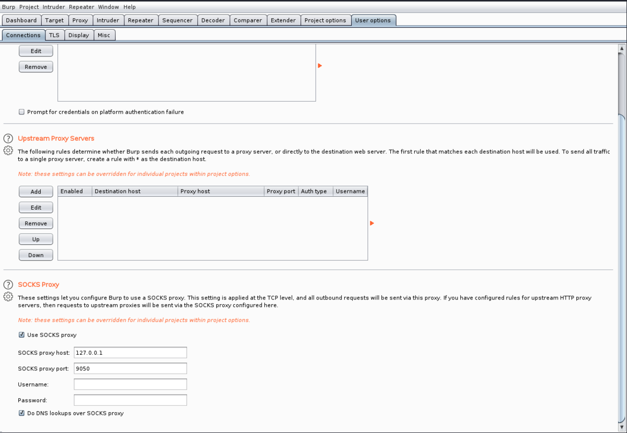Switch to the Comparer tab

tap(248, 20)
